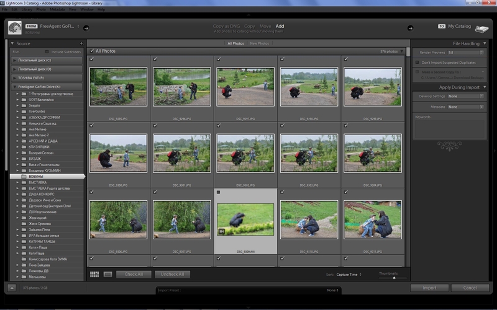Click the source drive icon beside FROM

point(15,27)
